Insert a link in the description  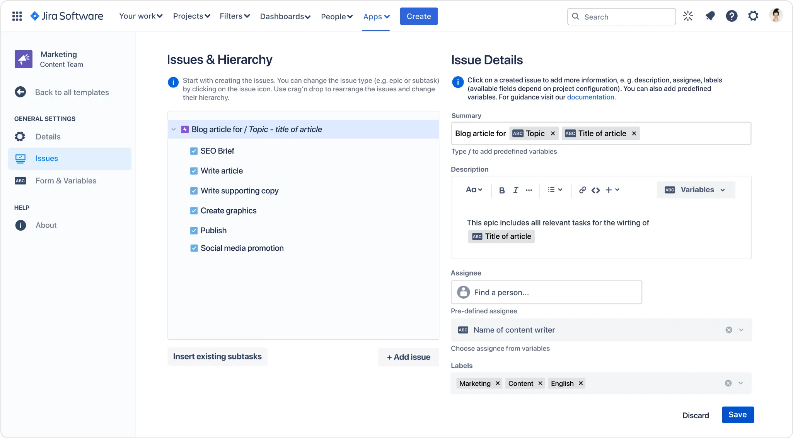point(582,190)
